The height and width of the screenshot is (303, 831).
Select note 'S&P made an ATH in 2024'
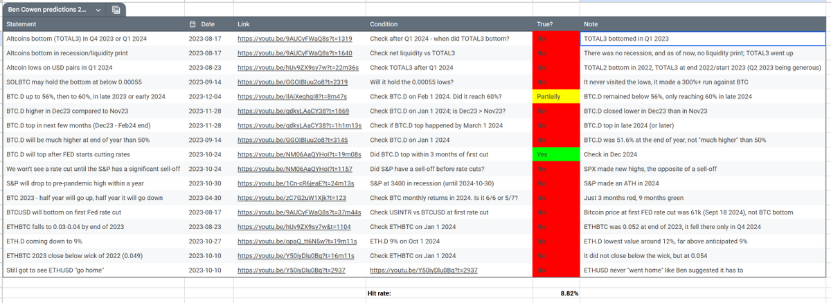704,183
